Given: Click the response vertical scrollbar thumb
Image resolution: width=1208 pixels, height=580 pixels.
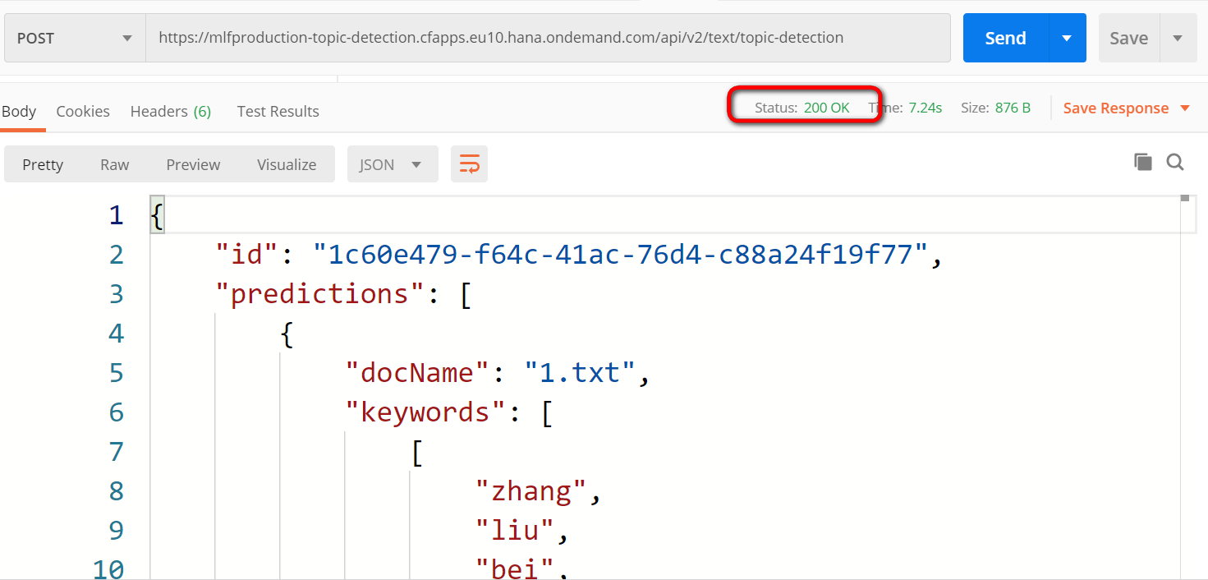Looking at the screenshot, I should click(1184, 197).
